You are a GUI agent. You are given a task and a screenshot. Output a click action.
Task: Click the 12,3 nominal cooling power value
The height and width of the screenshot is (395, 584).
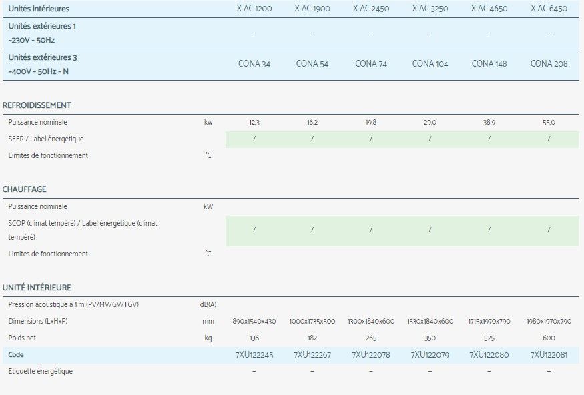tap(254, 123)
